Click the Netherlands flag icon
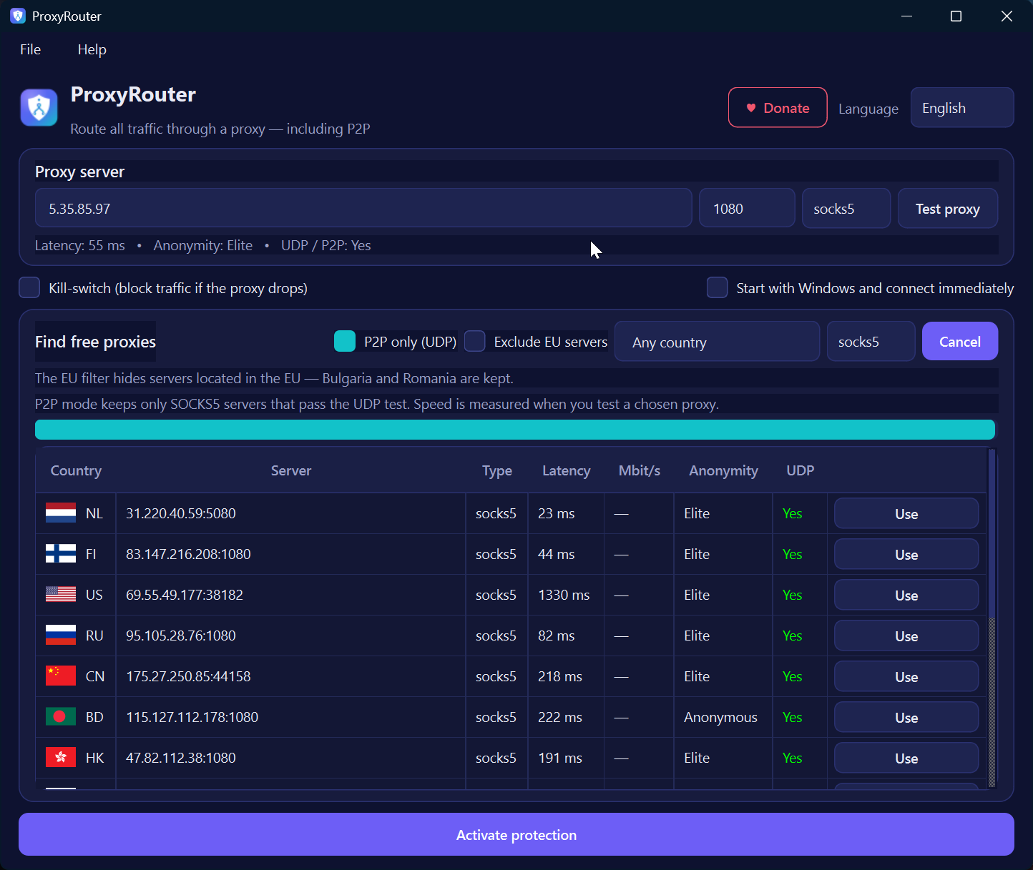 tap(61, 513)
